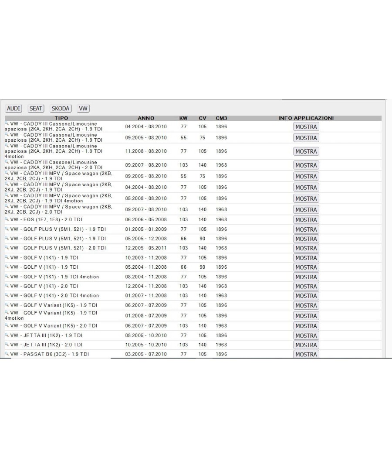Click the date range '06.2006 - 05.2008'
Screen dimensions: 392x458
(x=146, y=219)
